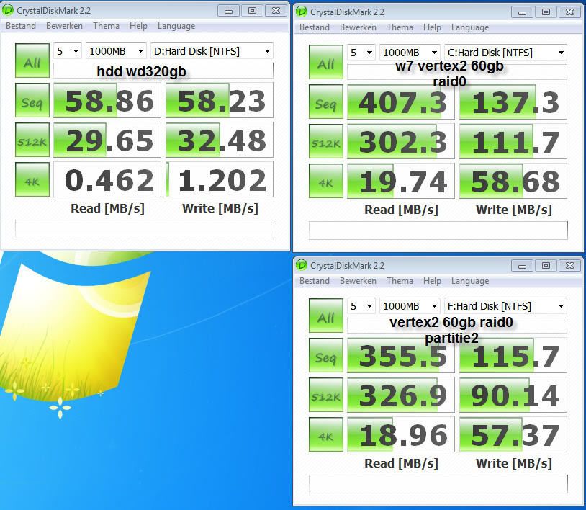Start Seq test in C: drive window

point(326,102)
